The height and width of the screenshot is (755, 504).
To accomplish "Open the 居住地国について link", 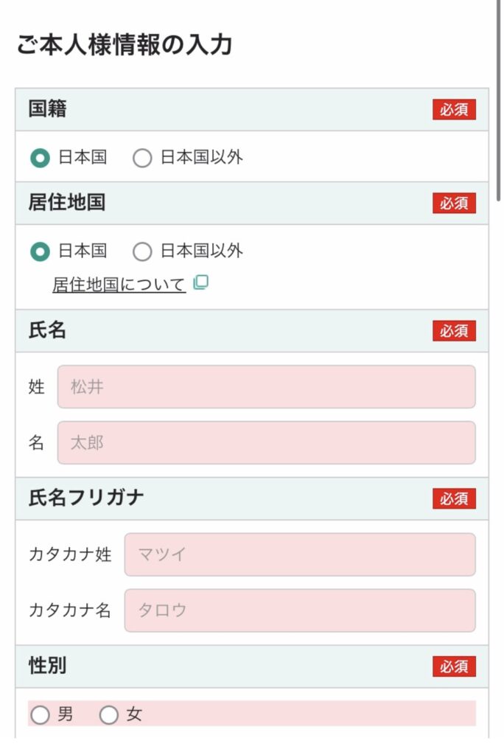I will 119,284.
